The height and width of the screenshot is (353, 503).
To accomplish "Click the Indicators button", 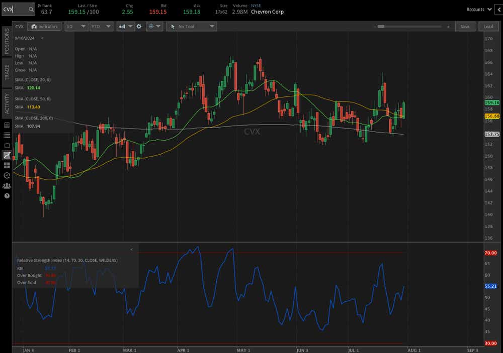I will point(44,27).
